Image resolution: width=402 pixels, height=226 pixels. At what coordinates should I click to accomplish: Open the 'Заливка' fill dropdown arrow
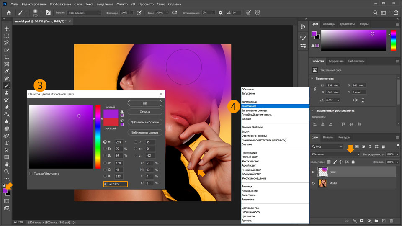click(397, 162)
